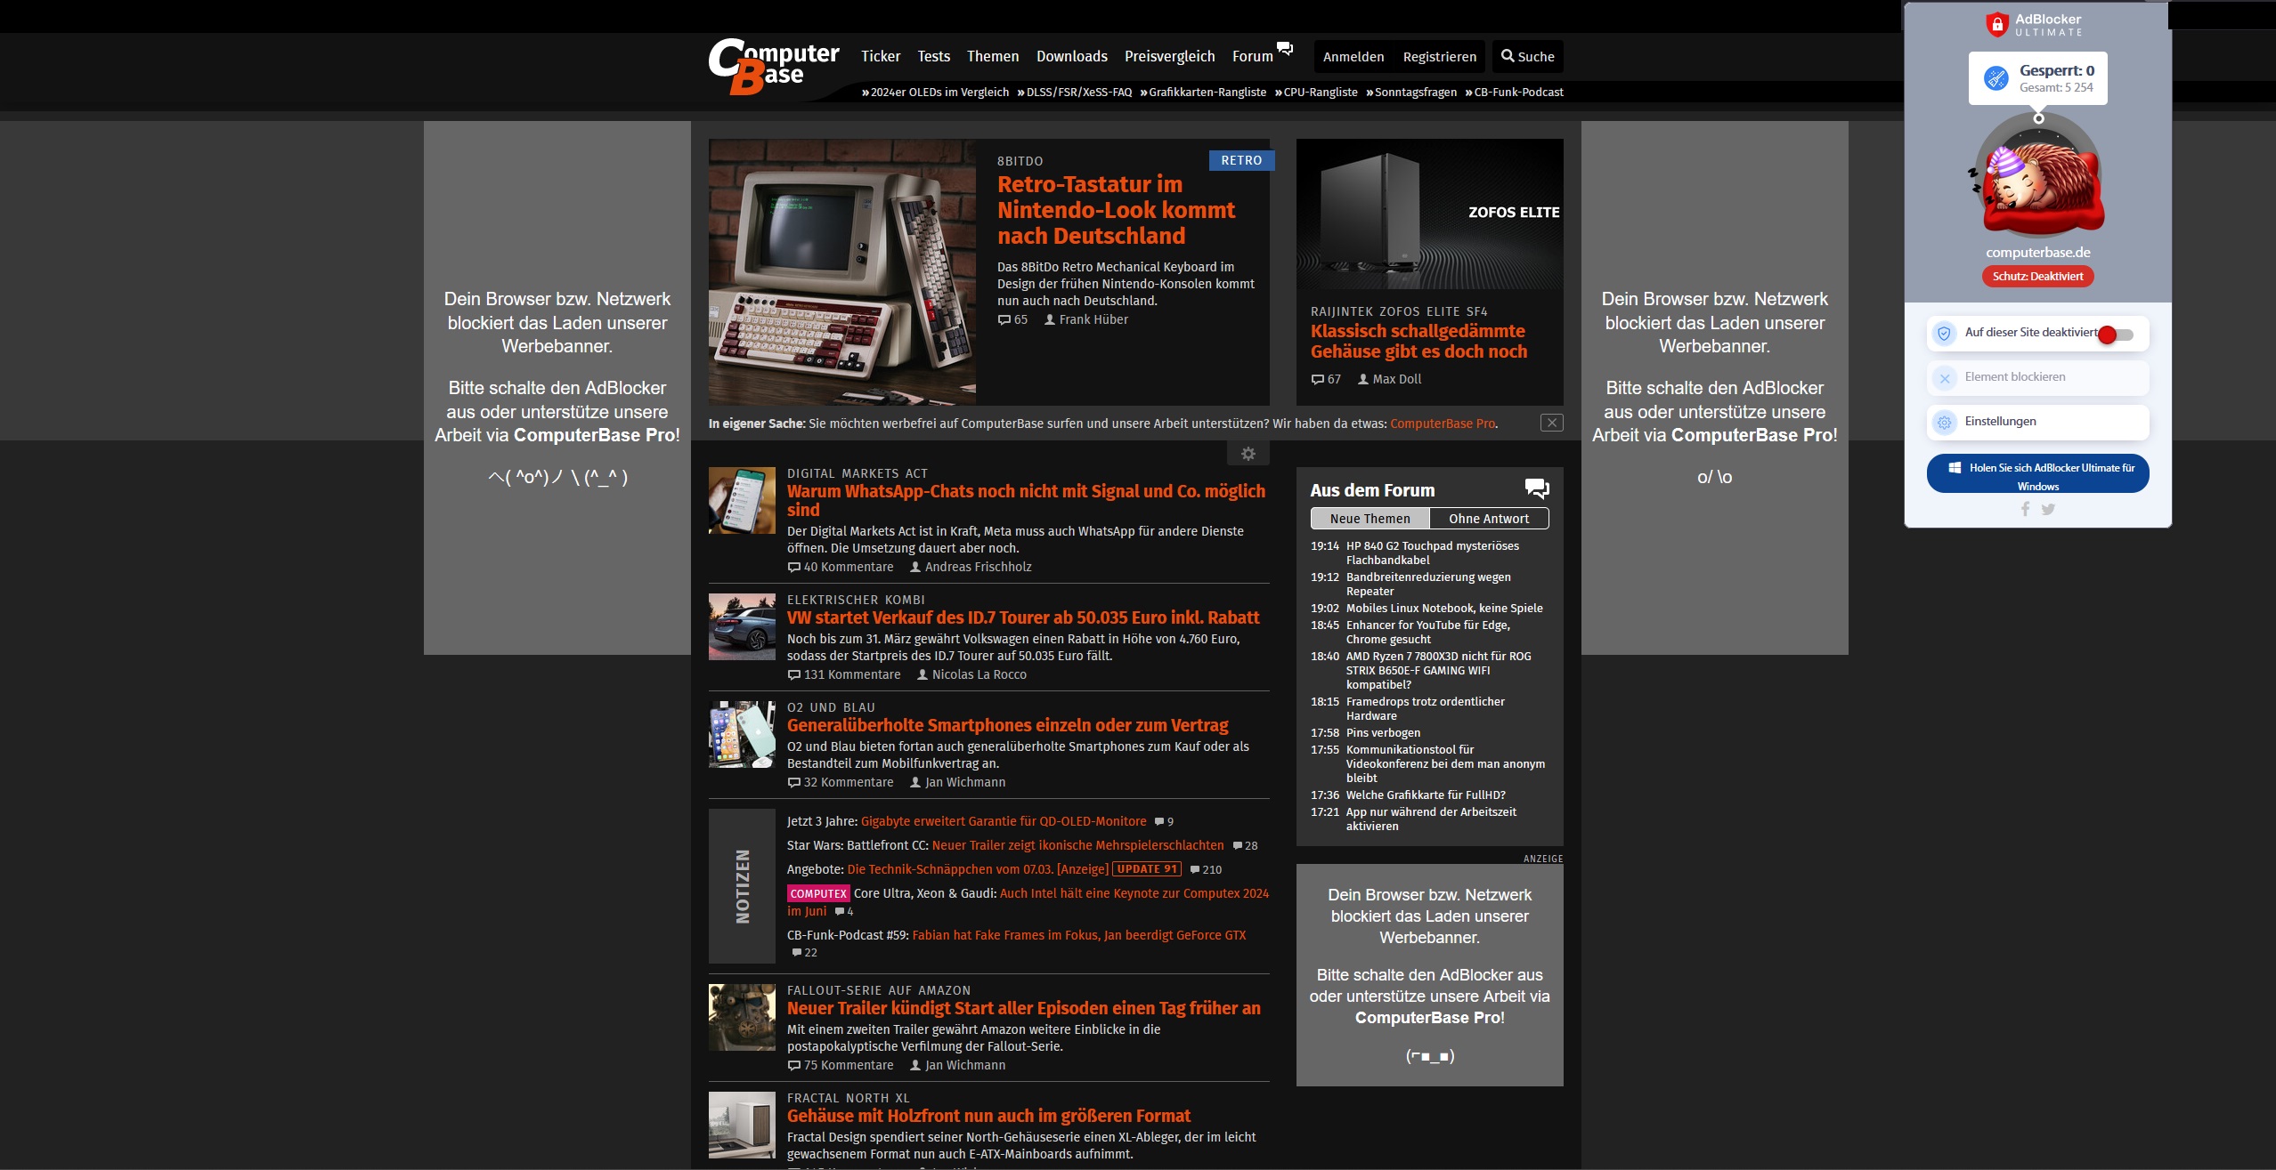This screenshot has height=1170, width=2276.
Task: Open the Suche search field
Action: click(1527, 57)
